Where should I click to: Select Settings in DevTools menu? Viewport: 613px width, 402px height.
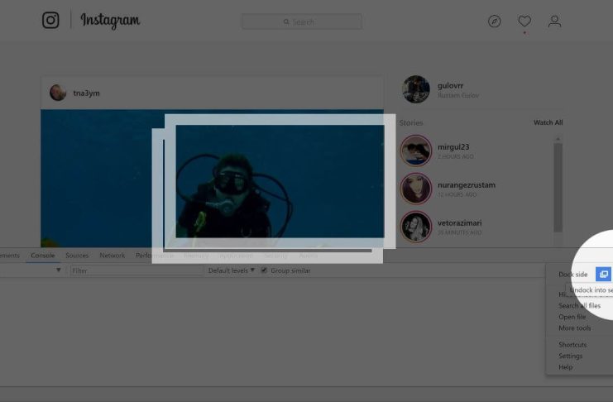[x=570, y=356]
